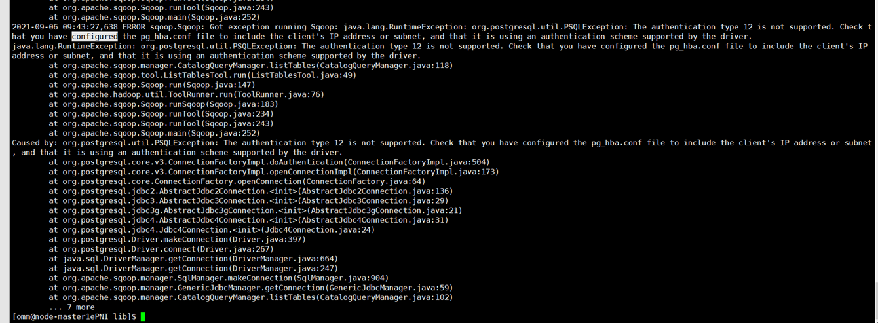Click the terminal's vertical scrollbar at right edge
The height and width of the screenshot is (323, 878).
click(x=875, y=161)
